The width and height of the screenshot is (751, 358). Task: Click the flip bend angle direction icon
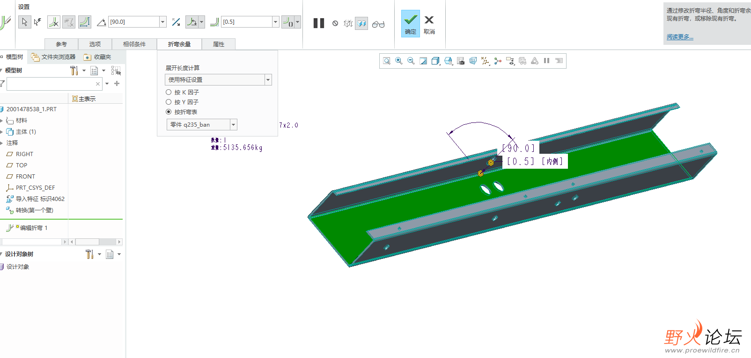[176, 22]
